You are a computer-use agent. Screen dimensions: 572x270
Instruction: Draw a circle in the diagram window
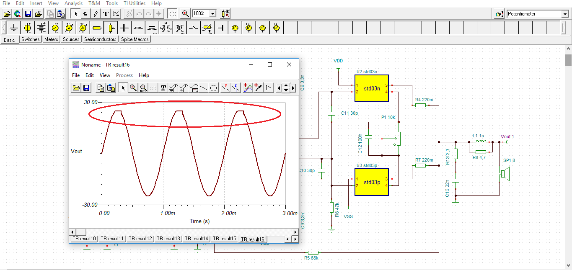click(x=213, y=88)
